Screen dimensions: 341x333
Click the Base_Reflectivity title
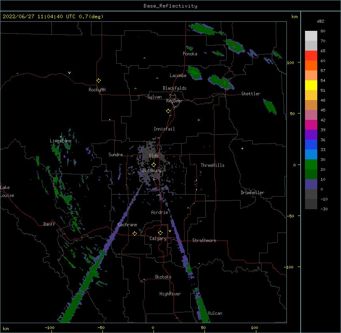coord(170,6)
